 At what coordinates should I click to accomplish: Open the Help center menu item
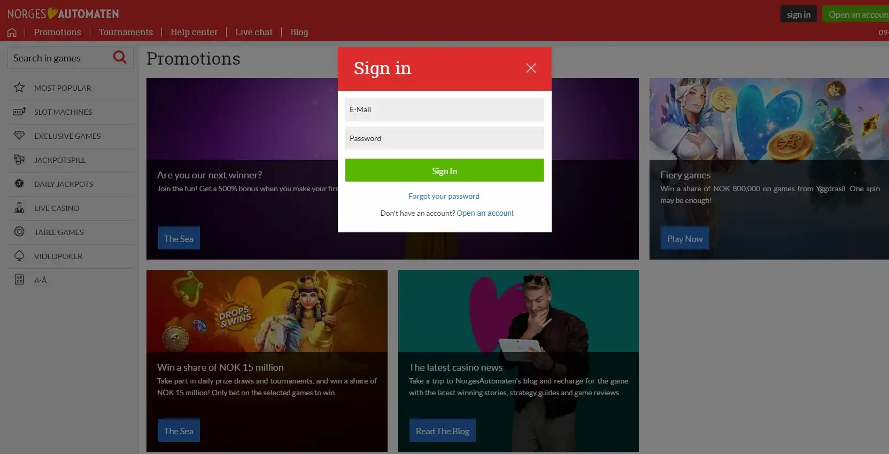coord(194,32)
